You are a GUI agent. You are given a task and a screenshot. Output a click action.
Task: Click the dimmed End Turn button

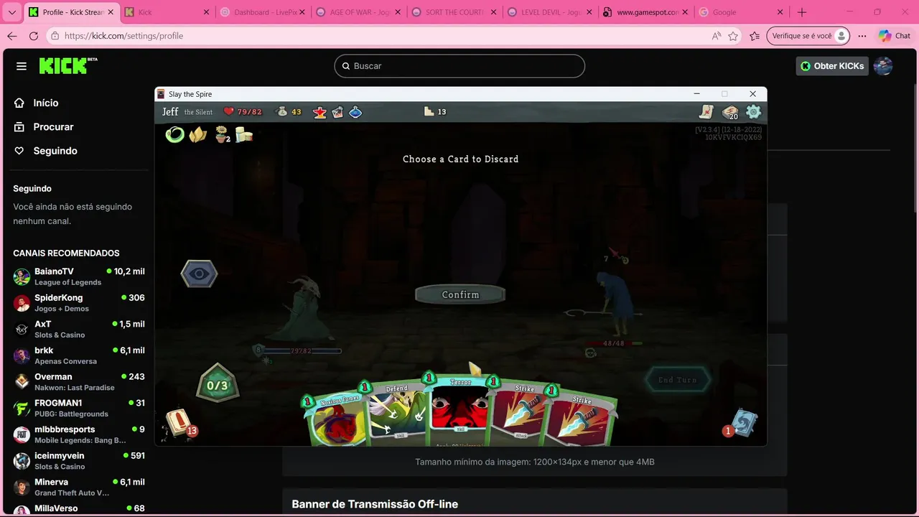(x=677, y=380)
